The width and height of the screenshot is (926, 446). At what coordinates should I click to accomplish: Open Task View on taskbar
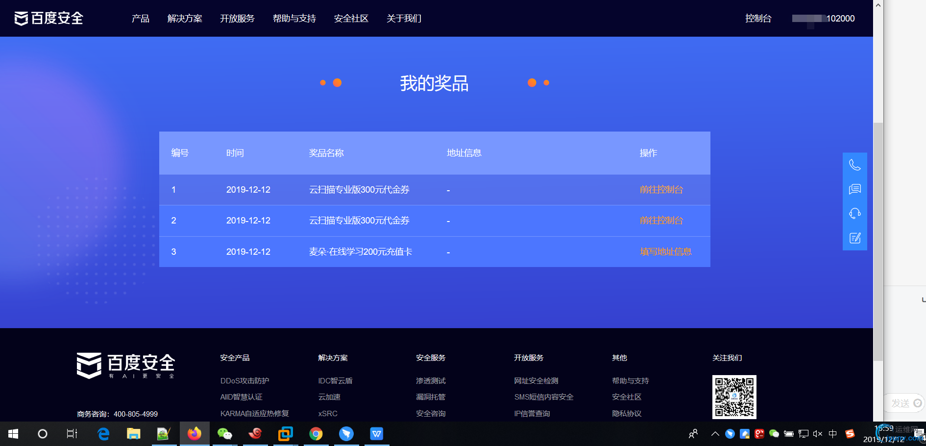tap(72, 434)
